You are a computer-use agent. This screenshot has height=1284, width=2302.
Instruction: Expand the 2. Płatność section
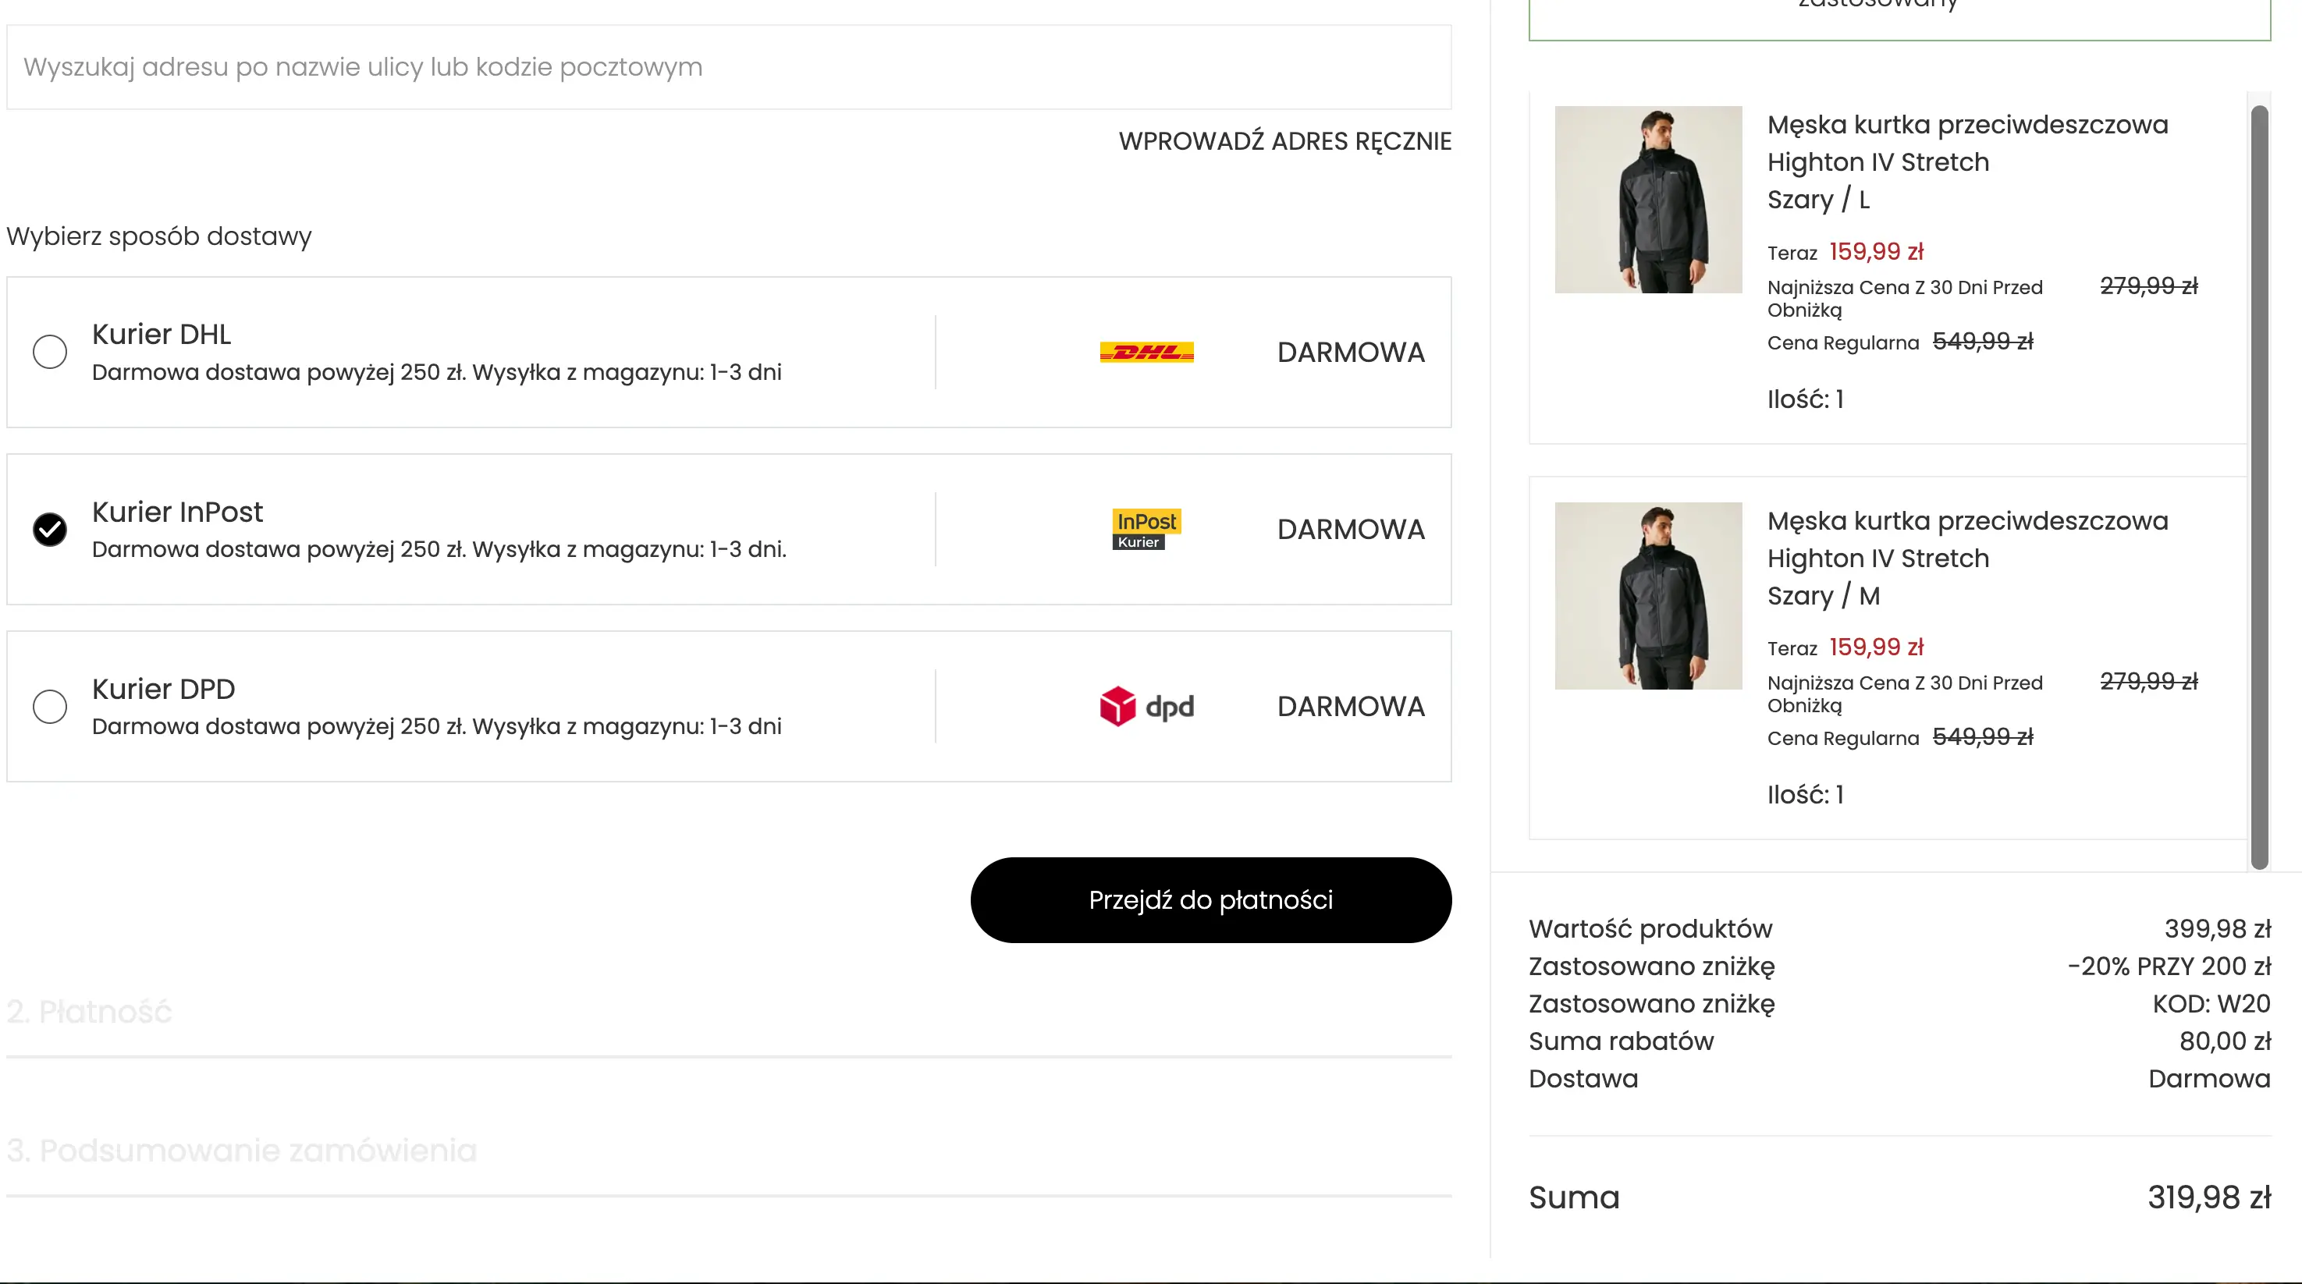90,1012
